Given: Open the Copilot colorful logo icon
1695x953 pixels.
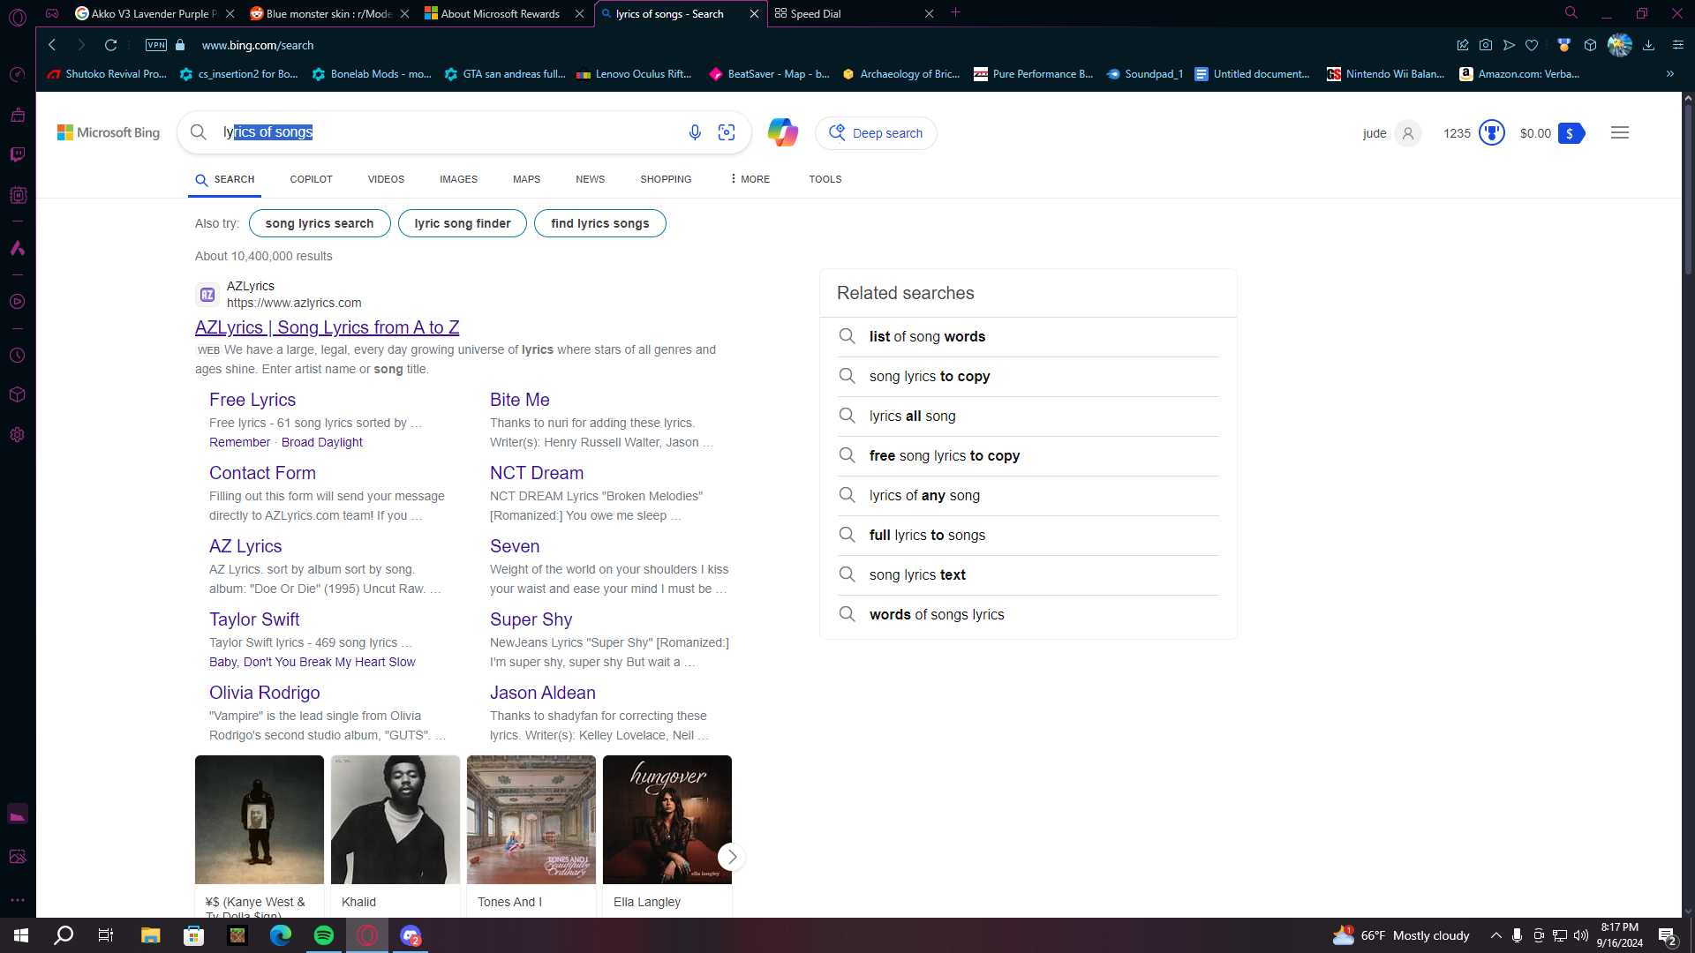Looking at the screenshot, I should click(x=782, y=132).
